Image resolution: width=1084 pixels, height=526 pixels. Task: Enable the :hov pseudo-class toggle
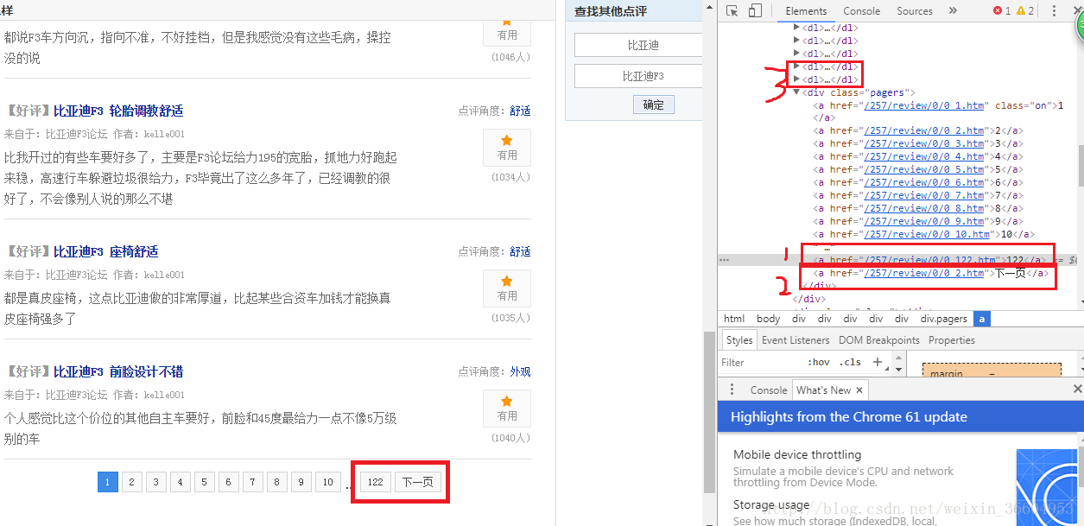(818, 362)
